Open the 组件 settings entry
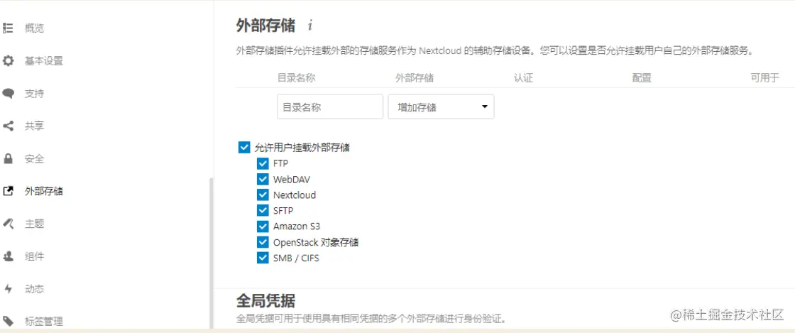Viewport: 795px width, 333px height. click(35, 256)
